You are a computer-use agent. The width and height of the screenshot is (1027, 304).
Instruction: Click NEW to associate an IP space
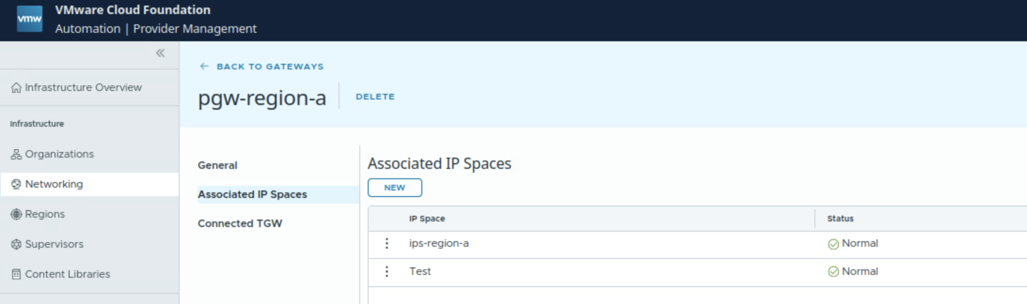coord(395,188)
